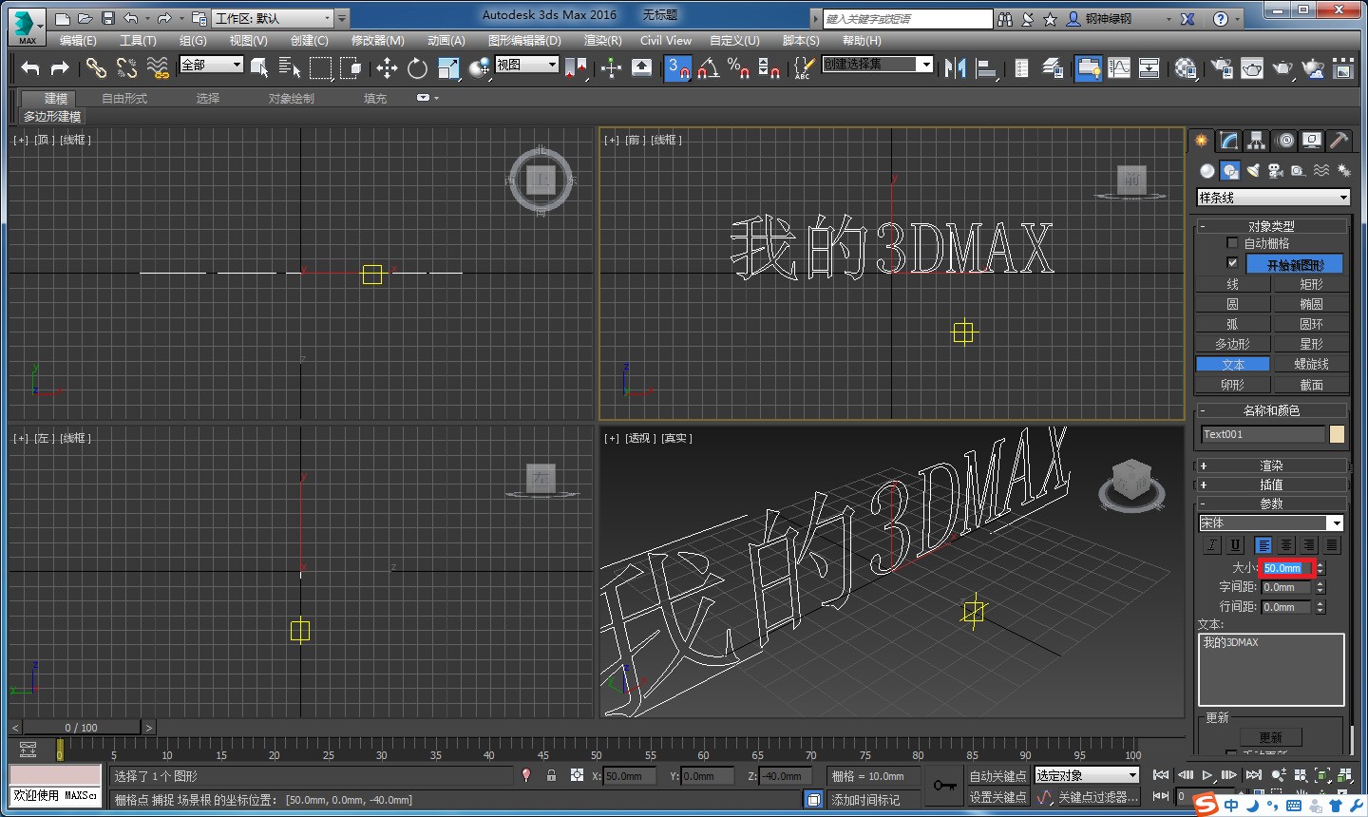Activate the Select and Rotate tool
This screenshot has height=817, width=1368.
[417, 68]
